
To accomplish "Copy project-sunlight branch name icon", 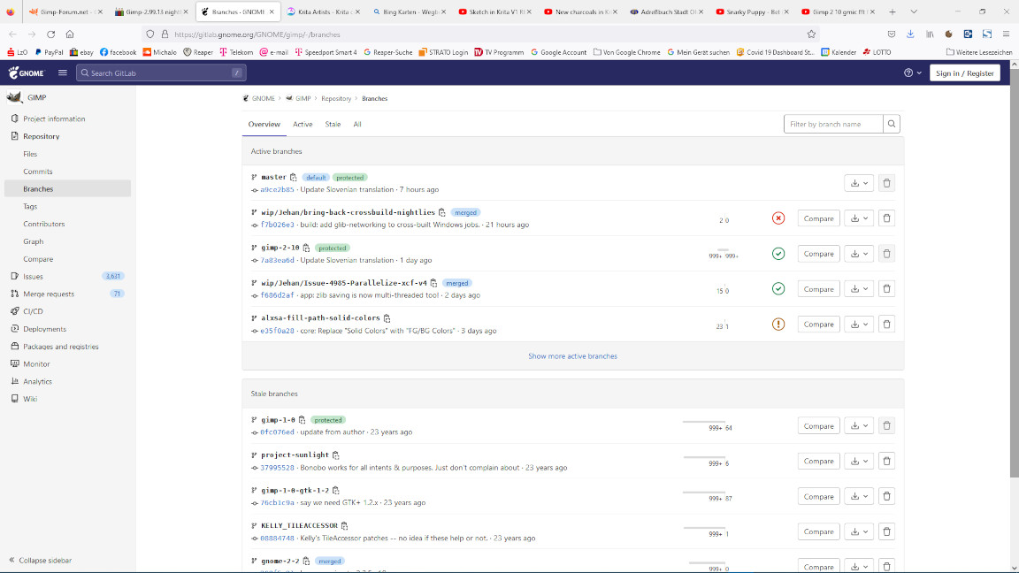I will (x=335, y=455).
